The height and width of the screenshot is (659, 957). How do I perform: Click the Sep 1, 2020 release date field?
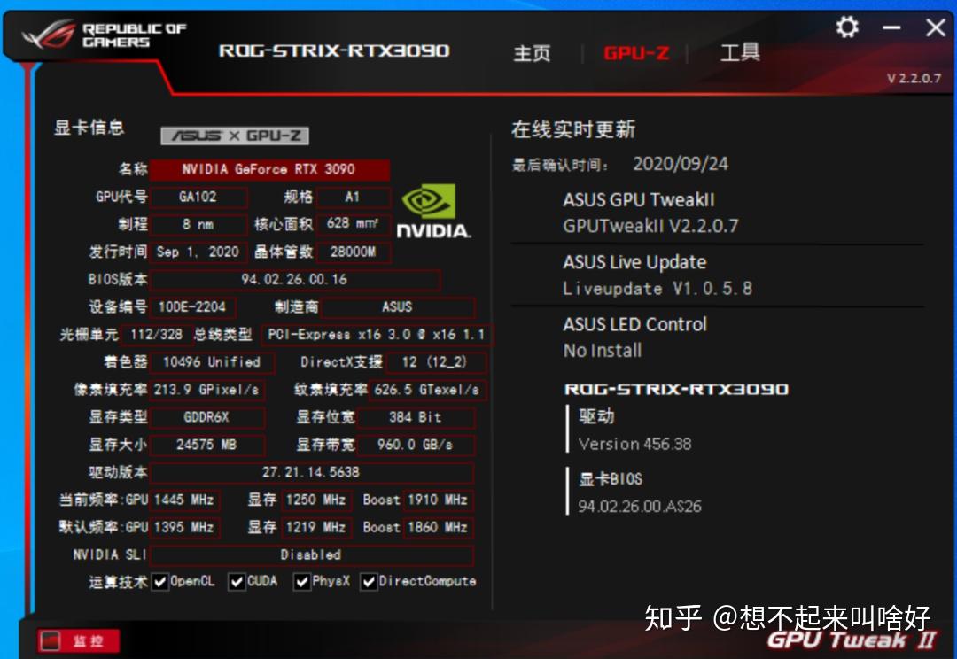point(198,252)
